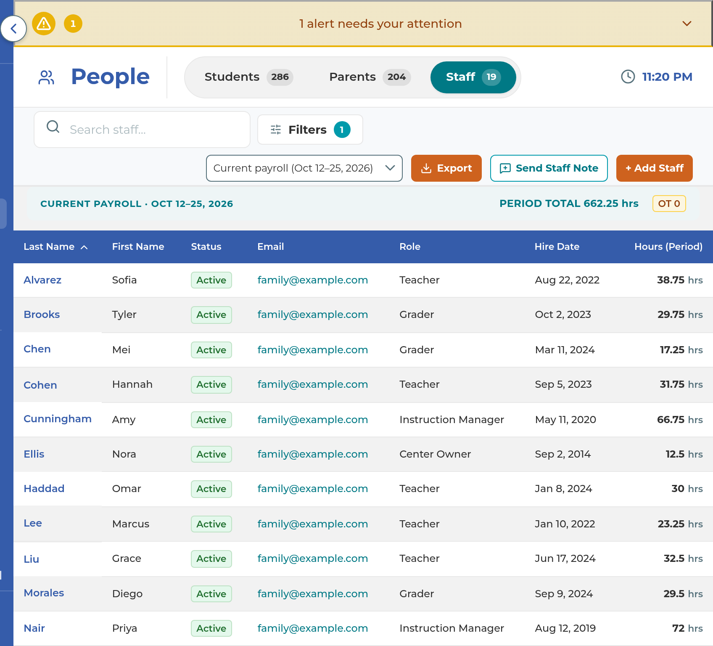Click the Filters count badge
Image resolution: width=713 pixels, height=646 pixels.
342,130
